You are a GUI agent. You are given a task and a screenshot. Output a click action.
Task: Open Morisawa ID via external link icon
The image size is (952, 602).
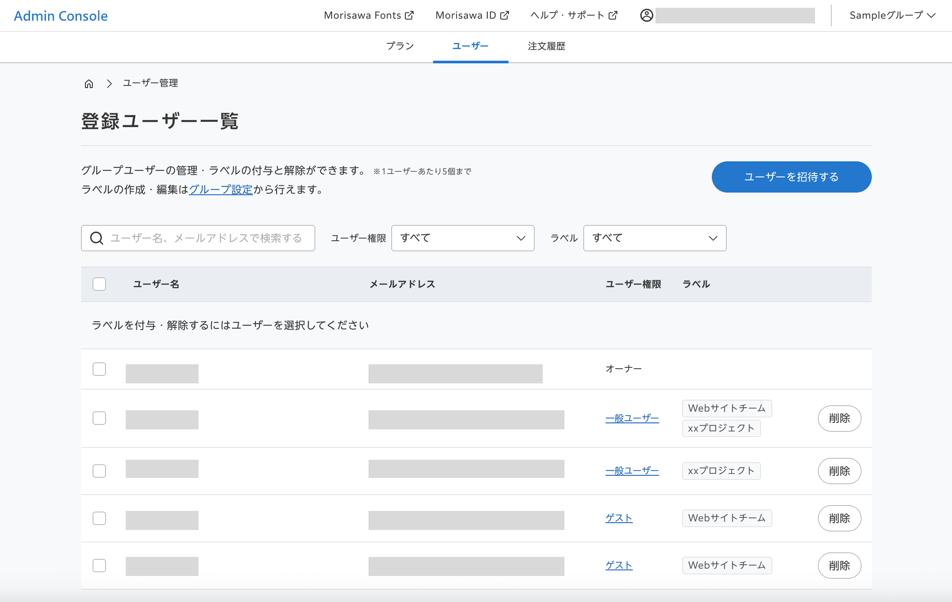tap(505, 15)
